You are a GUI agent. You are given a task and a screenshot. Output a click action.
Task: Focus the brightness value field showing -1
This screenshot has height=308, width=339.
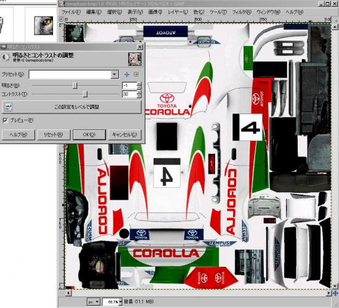[129, 86]
